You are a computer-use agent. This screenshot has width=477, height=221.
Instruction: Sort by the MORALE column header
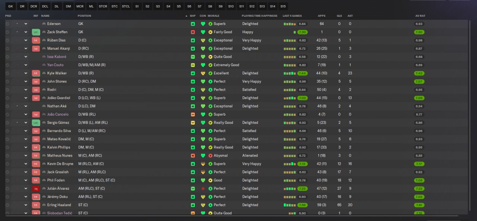click(214, 16)
